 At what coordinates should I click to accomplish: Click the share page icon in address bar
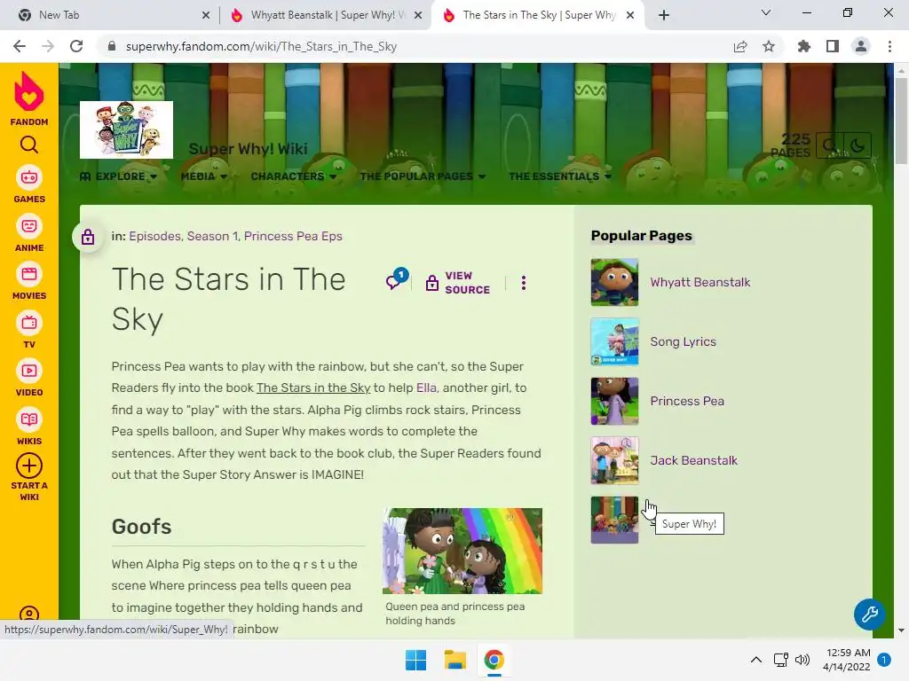(x=740, y=46)
